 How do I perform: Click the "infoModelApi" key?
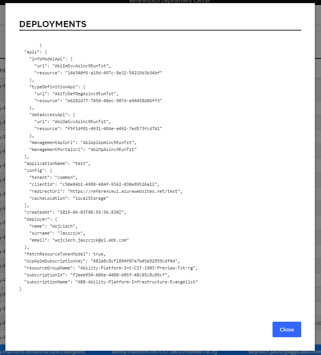click(x=47, y=59)
